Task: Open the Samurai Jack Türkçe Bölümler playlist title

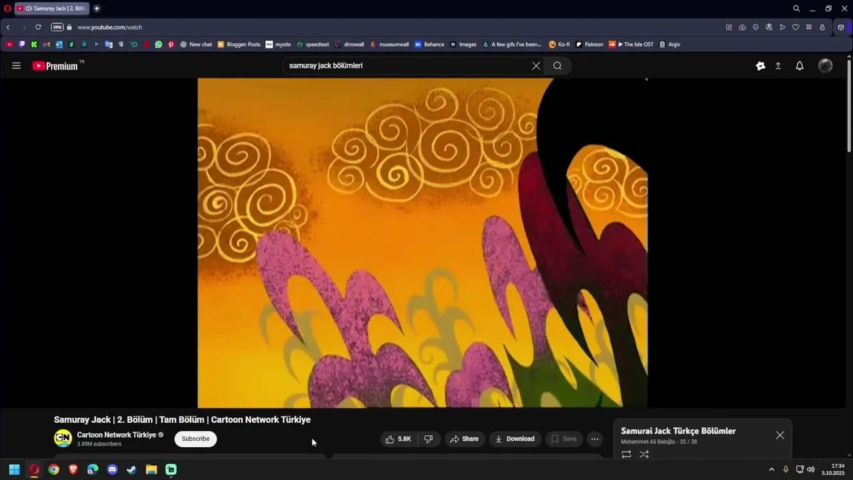Action: (x=678, y=431)
